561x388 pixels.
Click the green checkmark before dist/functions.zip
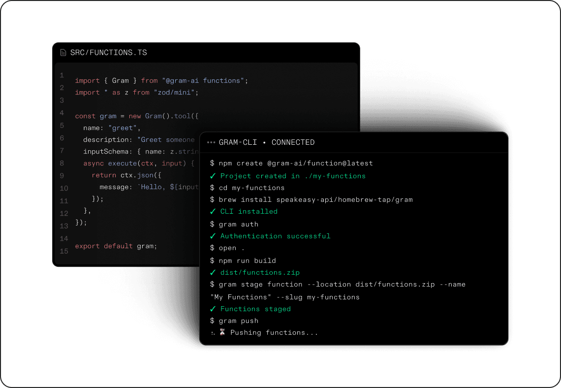click(213, 272)
